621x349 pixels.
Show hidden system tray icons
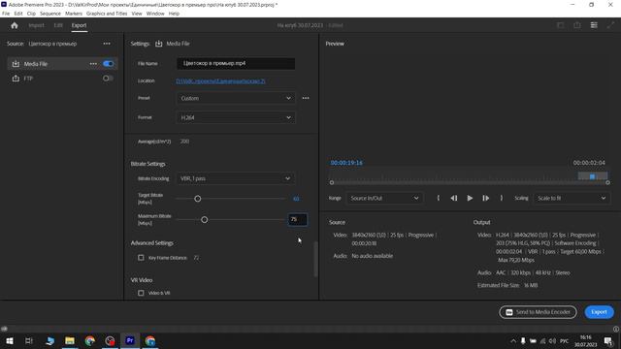pyautogui.click(x=513, y=340)
